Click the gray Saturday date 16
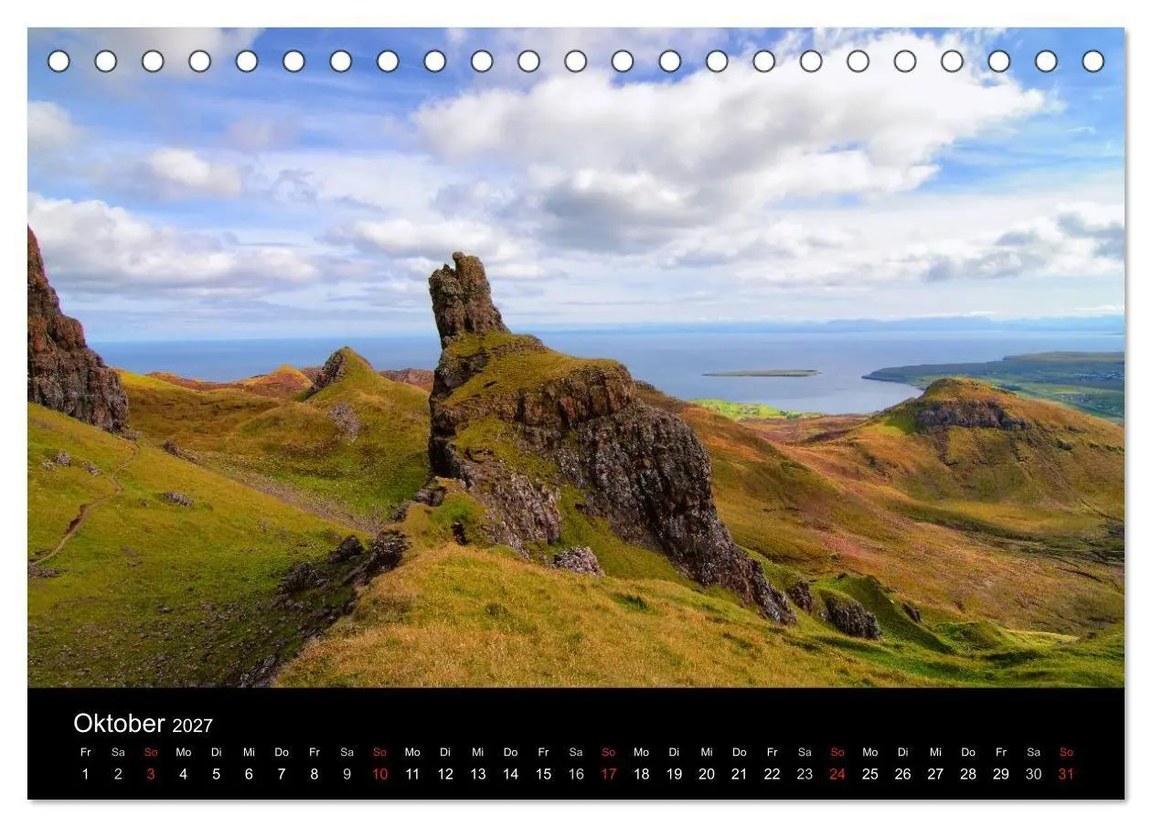This screenshot has height=827, width=1152. pos(576,774)
